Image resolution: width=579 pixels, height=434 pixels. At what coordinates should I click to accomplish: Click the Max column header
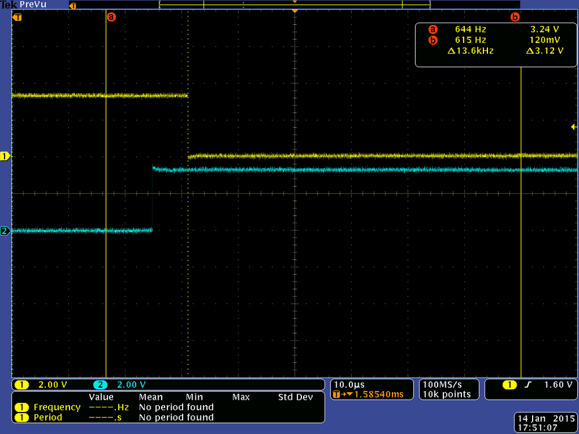click(x=241, y=397)
